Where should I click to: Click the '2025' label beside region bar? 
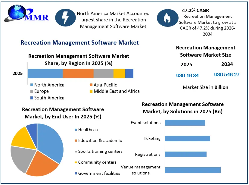tap(18, 74)
